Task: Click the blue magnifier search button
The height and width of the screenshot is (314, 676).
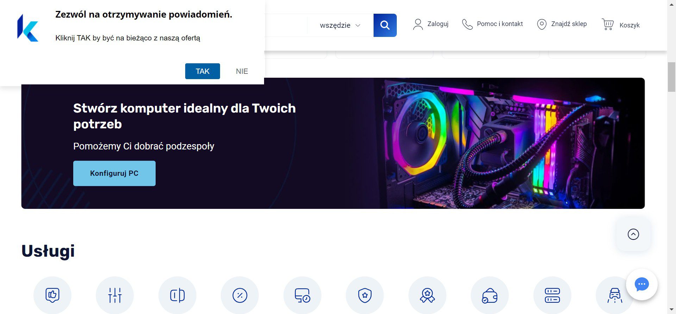Action: tap(385, 25)
